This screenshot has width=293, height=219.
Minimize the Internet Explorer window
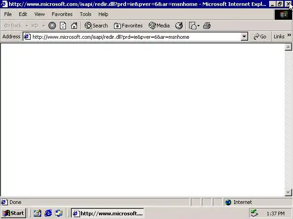click(x=272, y=4)
